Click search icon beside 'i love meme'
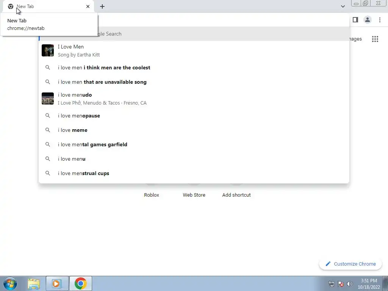388x291 pixels. pyautogui.click(x=48, y=130)
